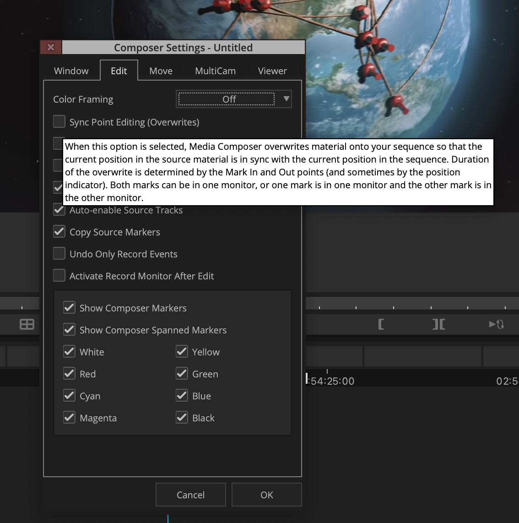Click the play loop icon
The image size is (519, 523).
tap(496, 324)
